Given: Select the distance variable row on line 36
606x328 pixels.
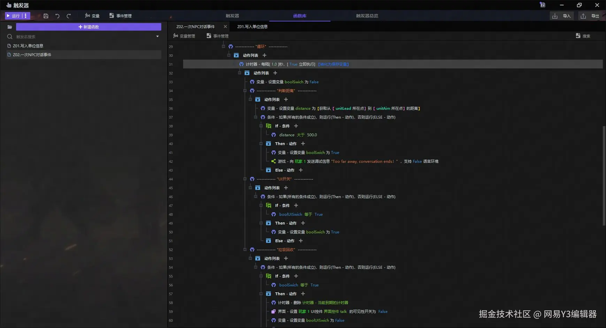Looking at the screenshot, I should [340, 108].
